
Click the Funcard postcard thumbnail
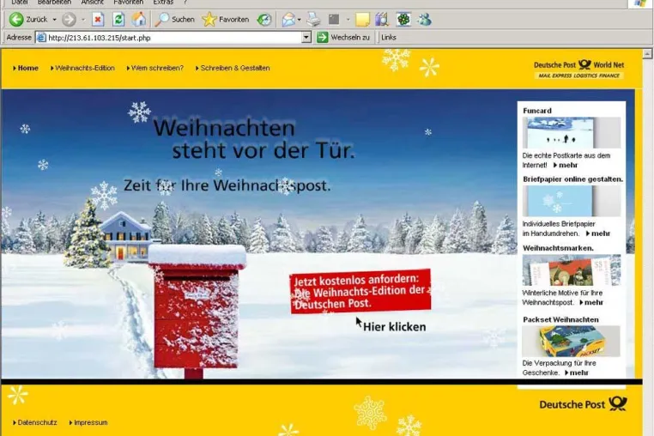point(571,133)
